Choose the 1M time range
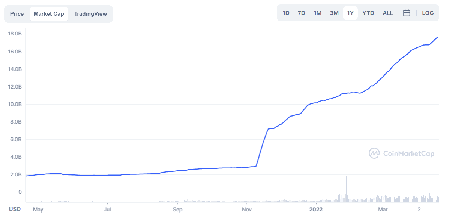 click(317, 13)
